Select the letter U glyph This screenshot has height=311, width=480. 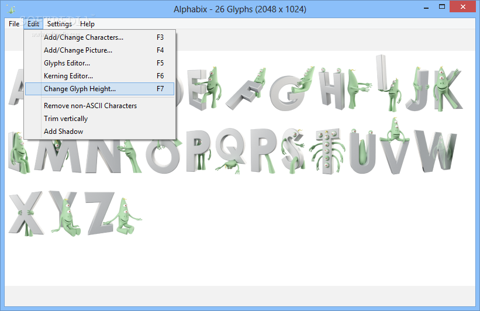pyautogui.click(x=362, y=151)
